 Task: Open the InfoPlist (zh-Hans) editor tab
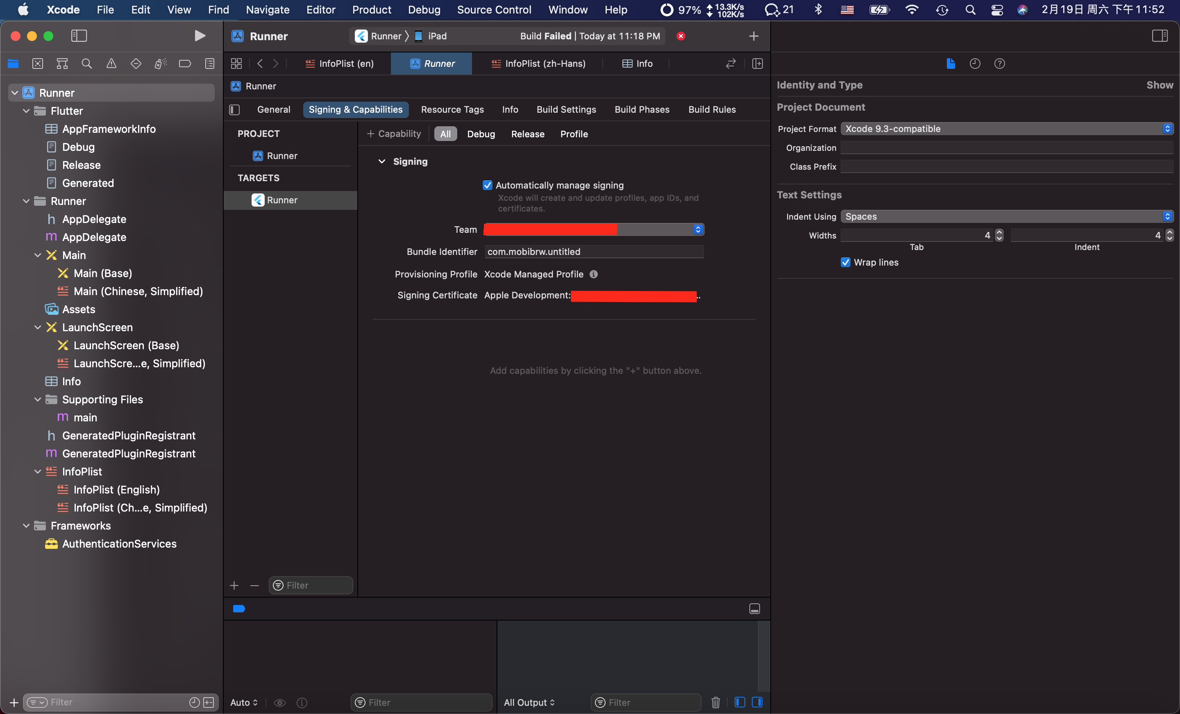point(538,64)
